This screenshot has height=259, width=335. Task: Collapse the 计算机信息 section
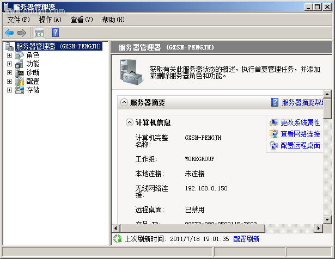coord(130,122)
